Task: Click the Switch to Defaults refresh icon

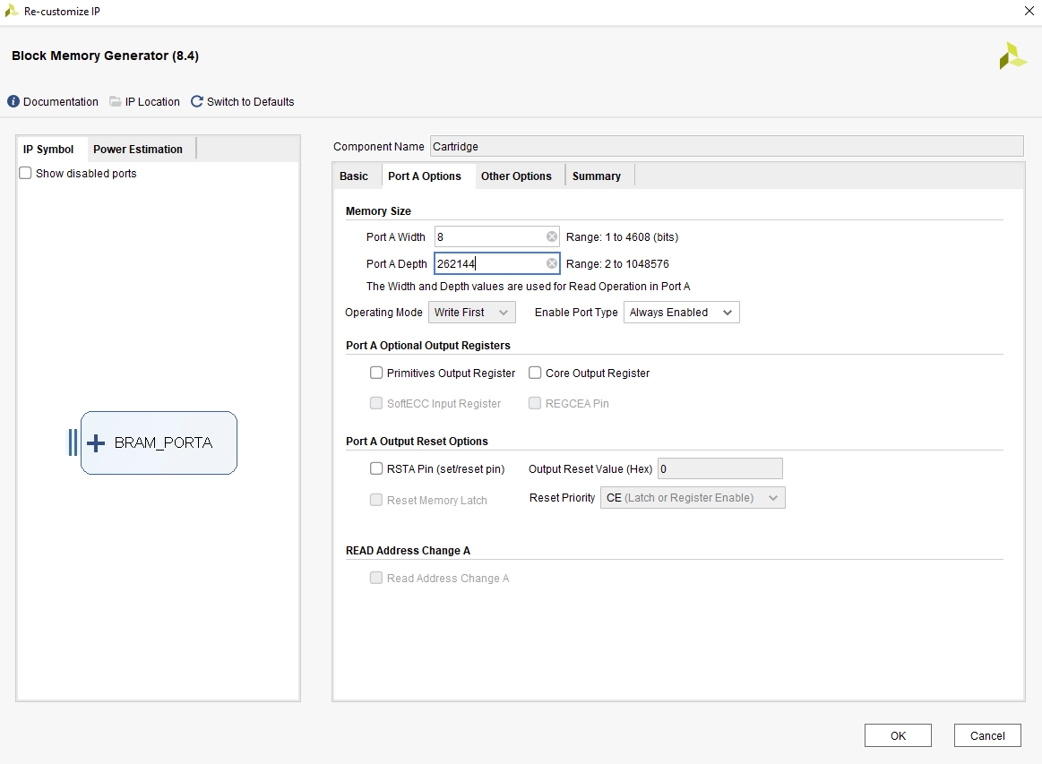Action: [197, 101]
